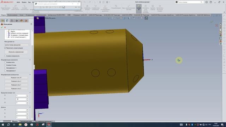Toggle the Direction X checkbox
Viewport: 226px width, 127px height.
(x=5, y=68)
